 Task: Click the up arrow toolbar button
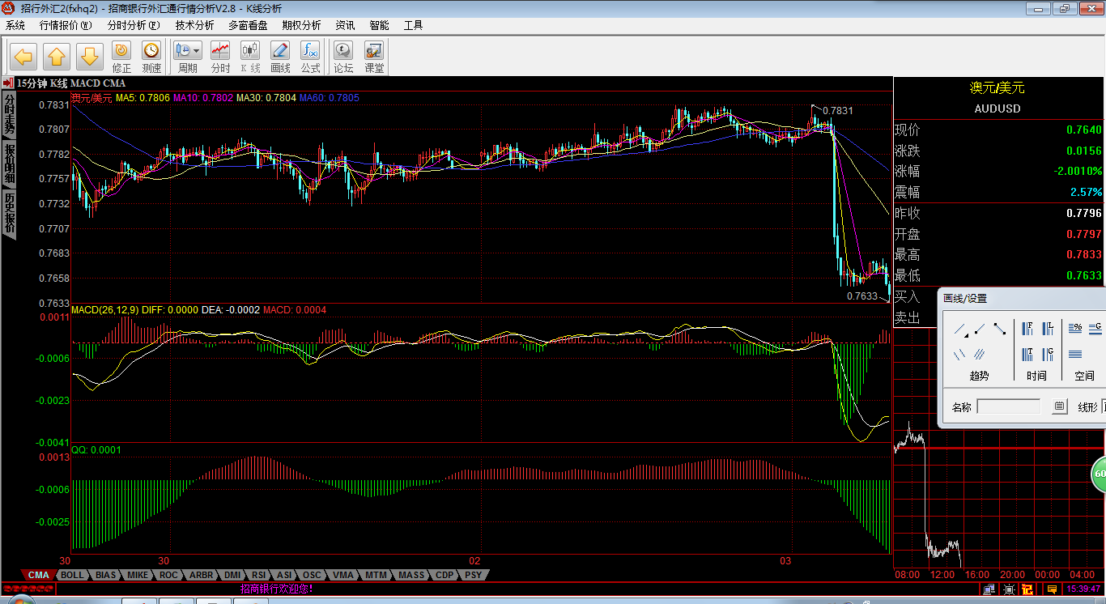(56, 57)
